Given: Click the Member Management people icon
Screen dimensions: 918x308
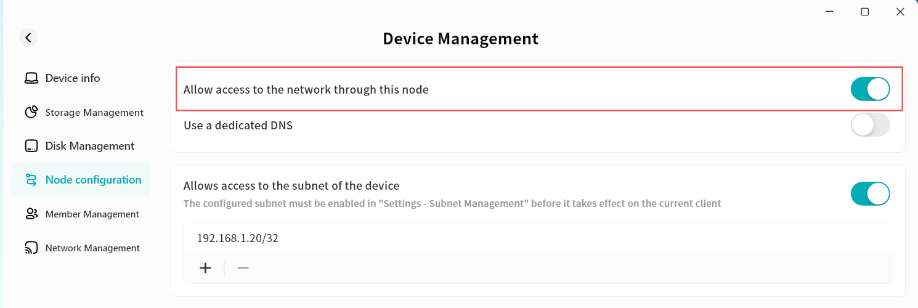Looking at the screenshot, I should click(31, 214).
